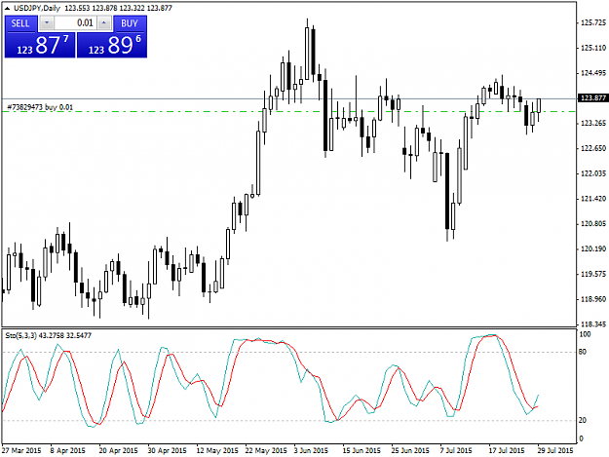
Task: Click the 122.035 price scale label
Action: 593,173
